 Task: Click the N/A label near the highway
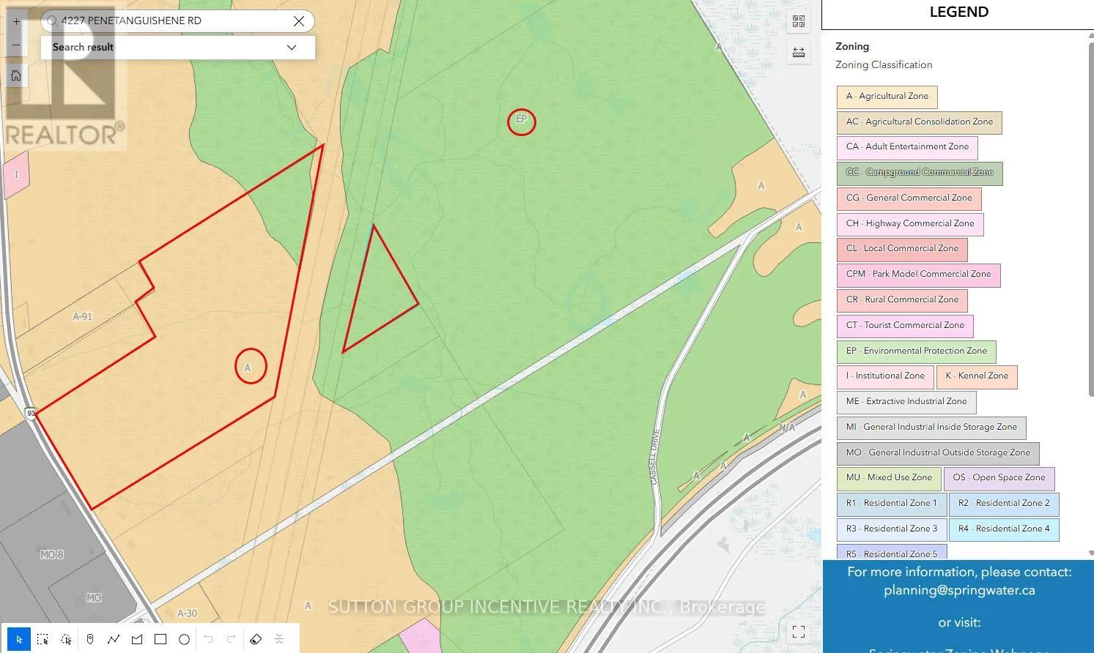(x=787, y=428)
